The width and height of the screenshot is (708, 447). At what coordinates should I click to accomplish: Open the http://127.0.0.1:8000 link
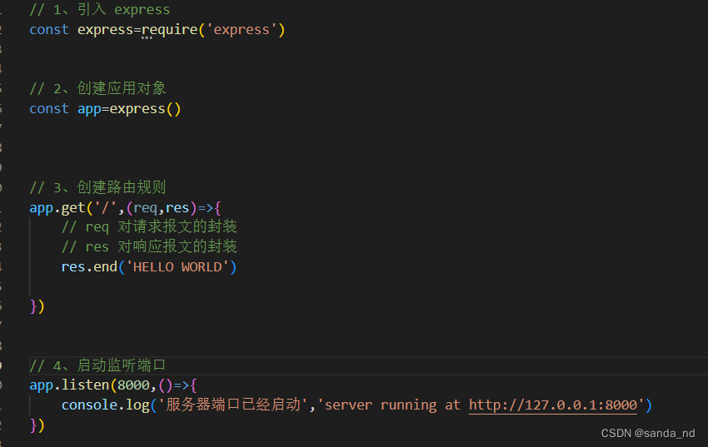[x=553, y=405]
